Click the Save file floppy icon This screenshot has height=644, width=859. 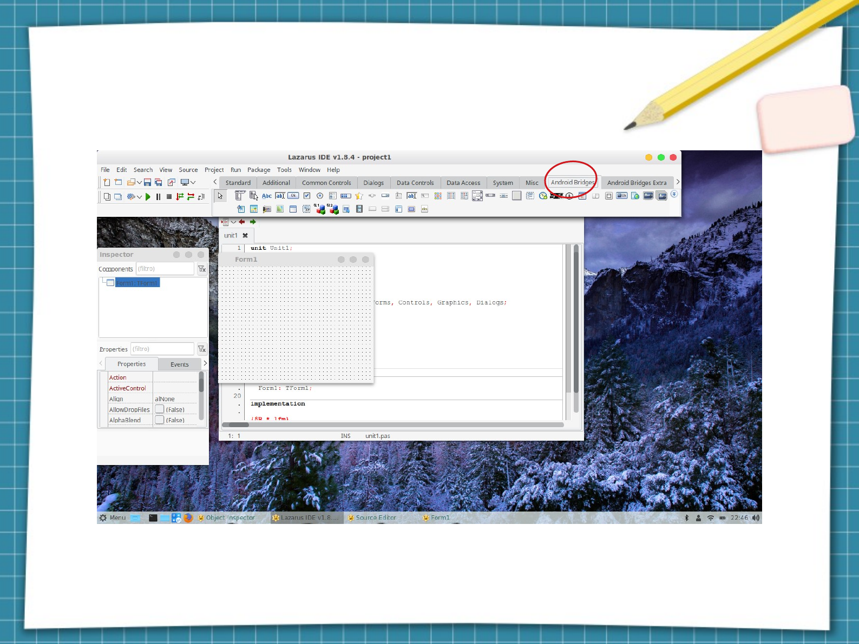[x=147, y=182]
